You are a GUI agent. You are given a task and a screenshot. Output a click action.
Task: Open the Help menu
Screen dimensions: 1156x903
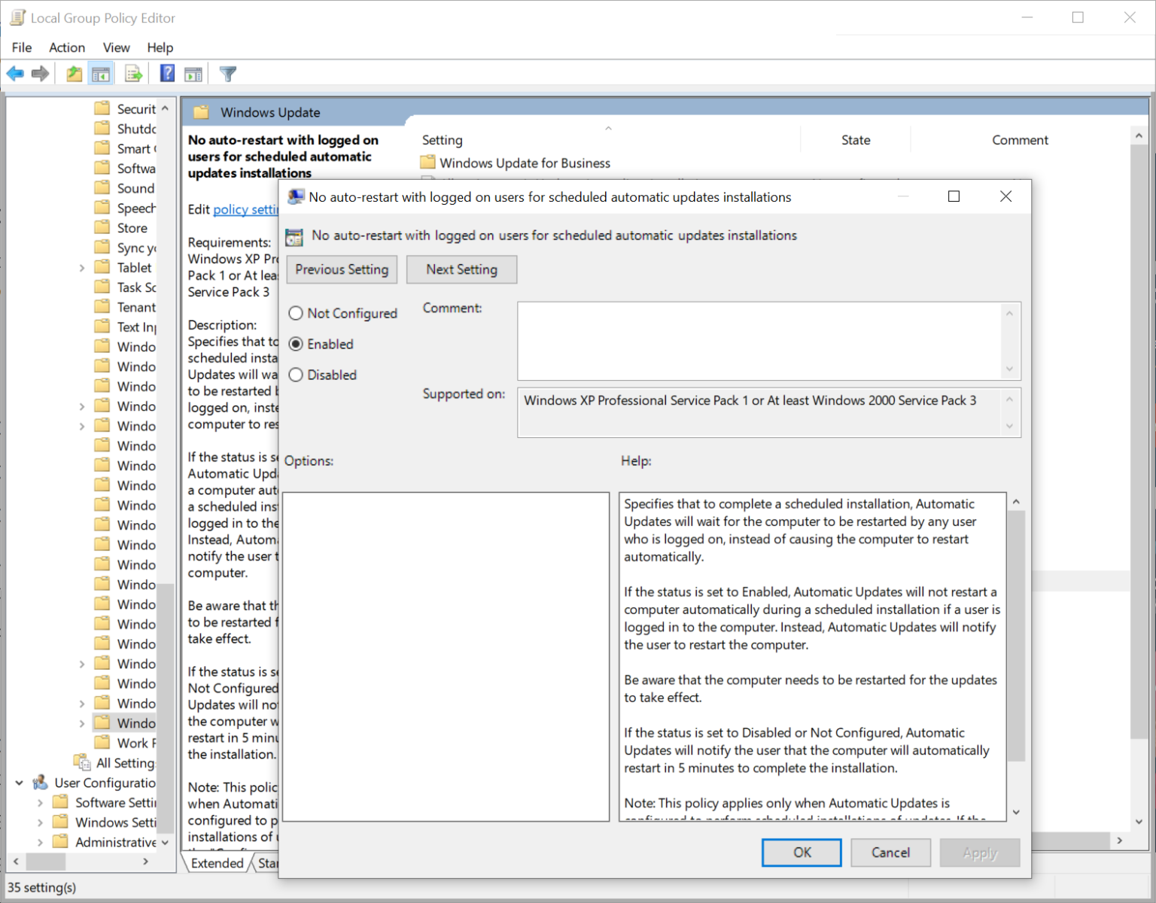click(x=160, y=47)
